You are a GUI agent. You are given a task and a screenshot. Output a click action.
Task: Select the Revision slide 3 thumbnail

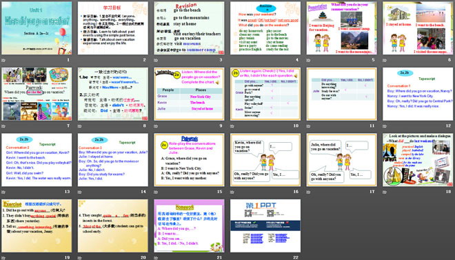[189, 28]
